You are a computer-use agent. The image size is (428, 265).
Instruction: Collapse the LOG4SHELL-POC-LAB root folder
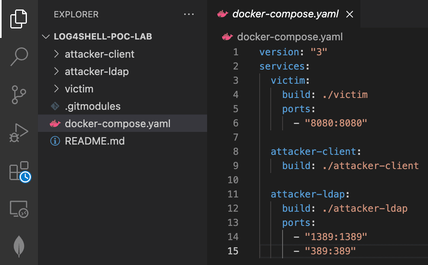coord(45,36)
